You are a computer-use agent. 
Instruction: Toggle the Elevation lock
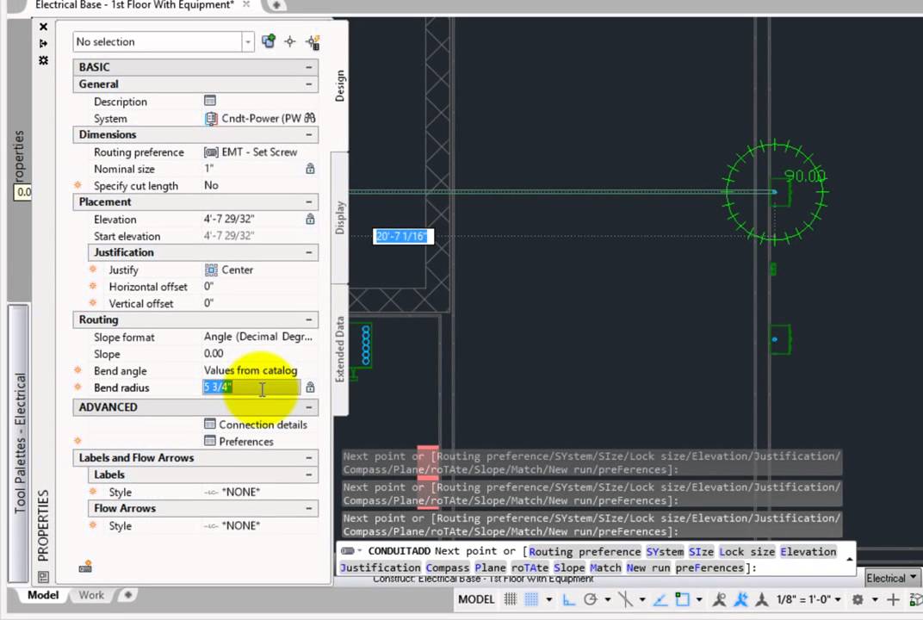click(x=310, y=219)
